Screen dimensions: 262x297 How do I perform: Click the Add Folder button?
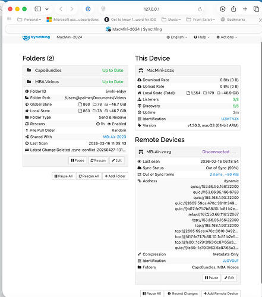pos(115,176)
